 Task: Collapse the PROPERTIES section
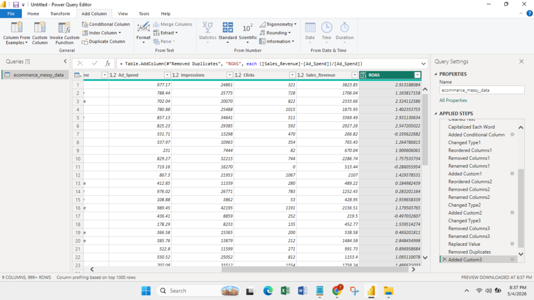[x=436, y=74]
